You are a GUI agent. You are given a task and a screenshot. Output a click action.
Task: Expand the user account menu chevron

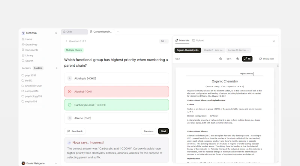coord(55,163)
